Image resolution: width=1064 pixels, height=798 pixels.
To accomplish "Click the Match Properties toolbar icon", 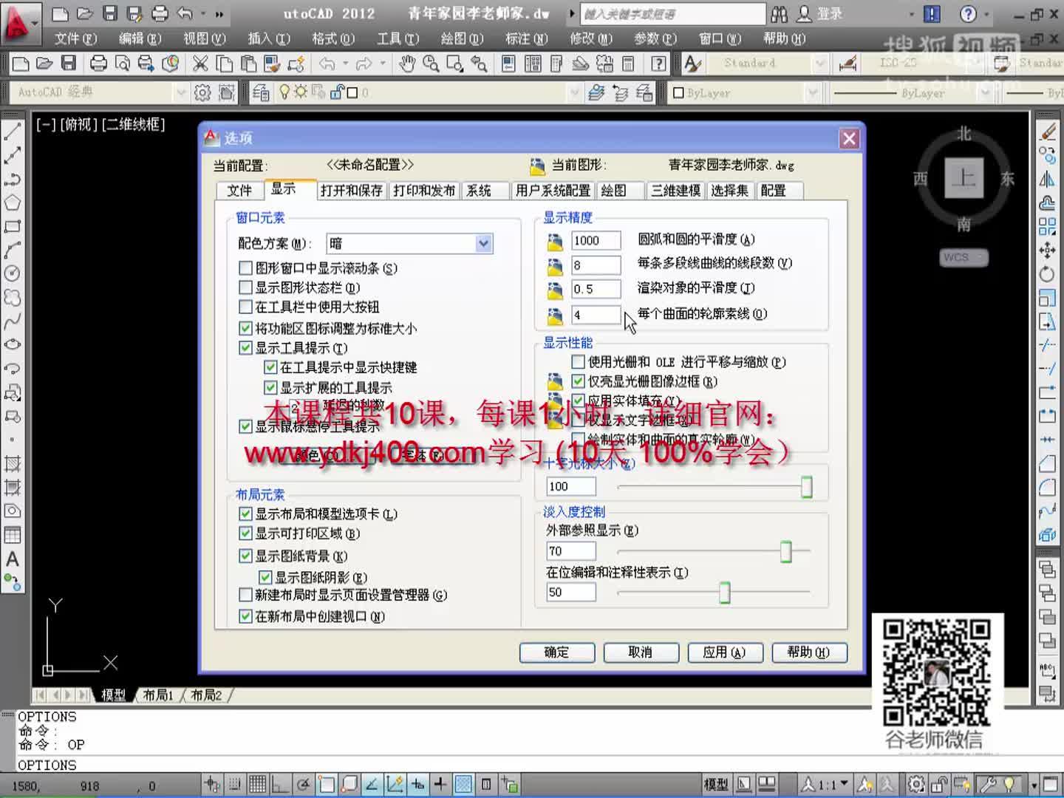I will click(x=271, y=64).
